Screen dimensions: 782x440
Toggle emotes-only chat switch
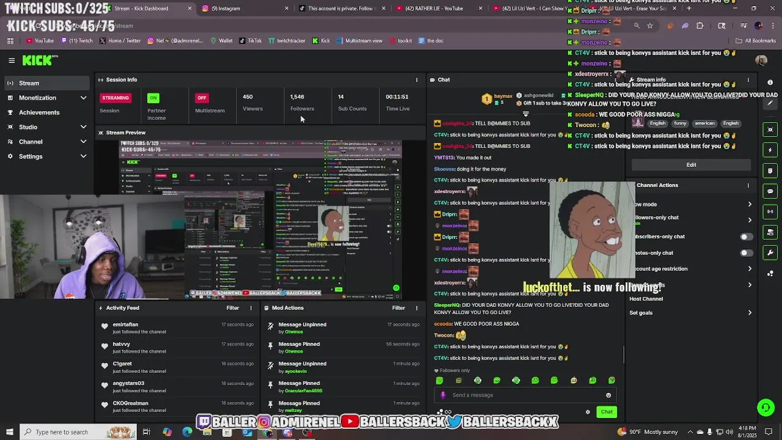click(x=746, y=253)
